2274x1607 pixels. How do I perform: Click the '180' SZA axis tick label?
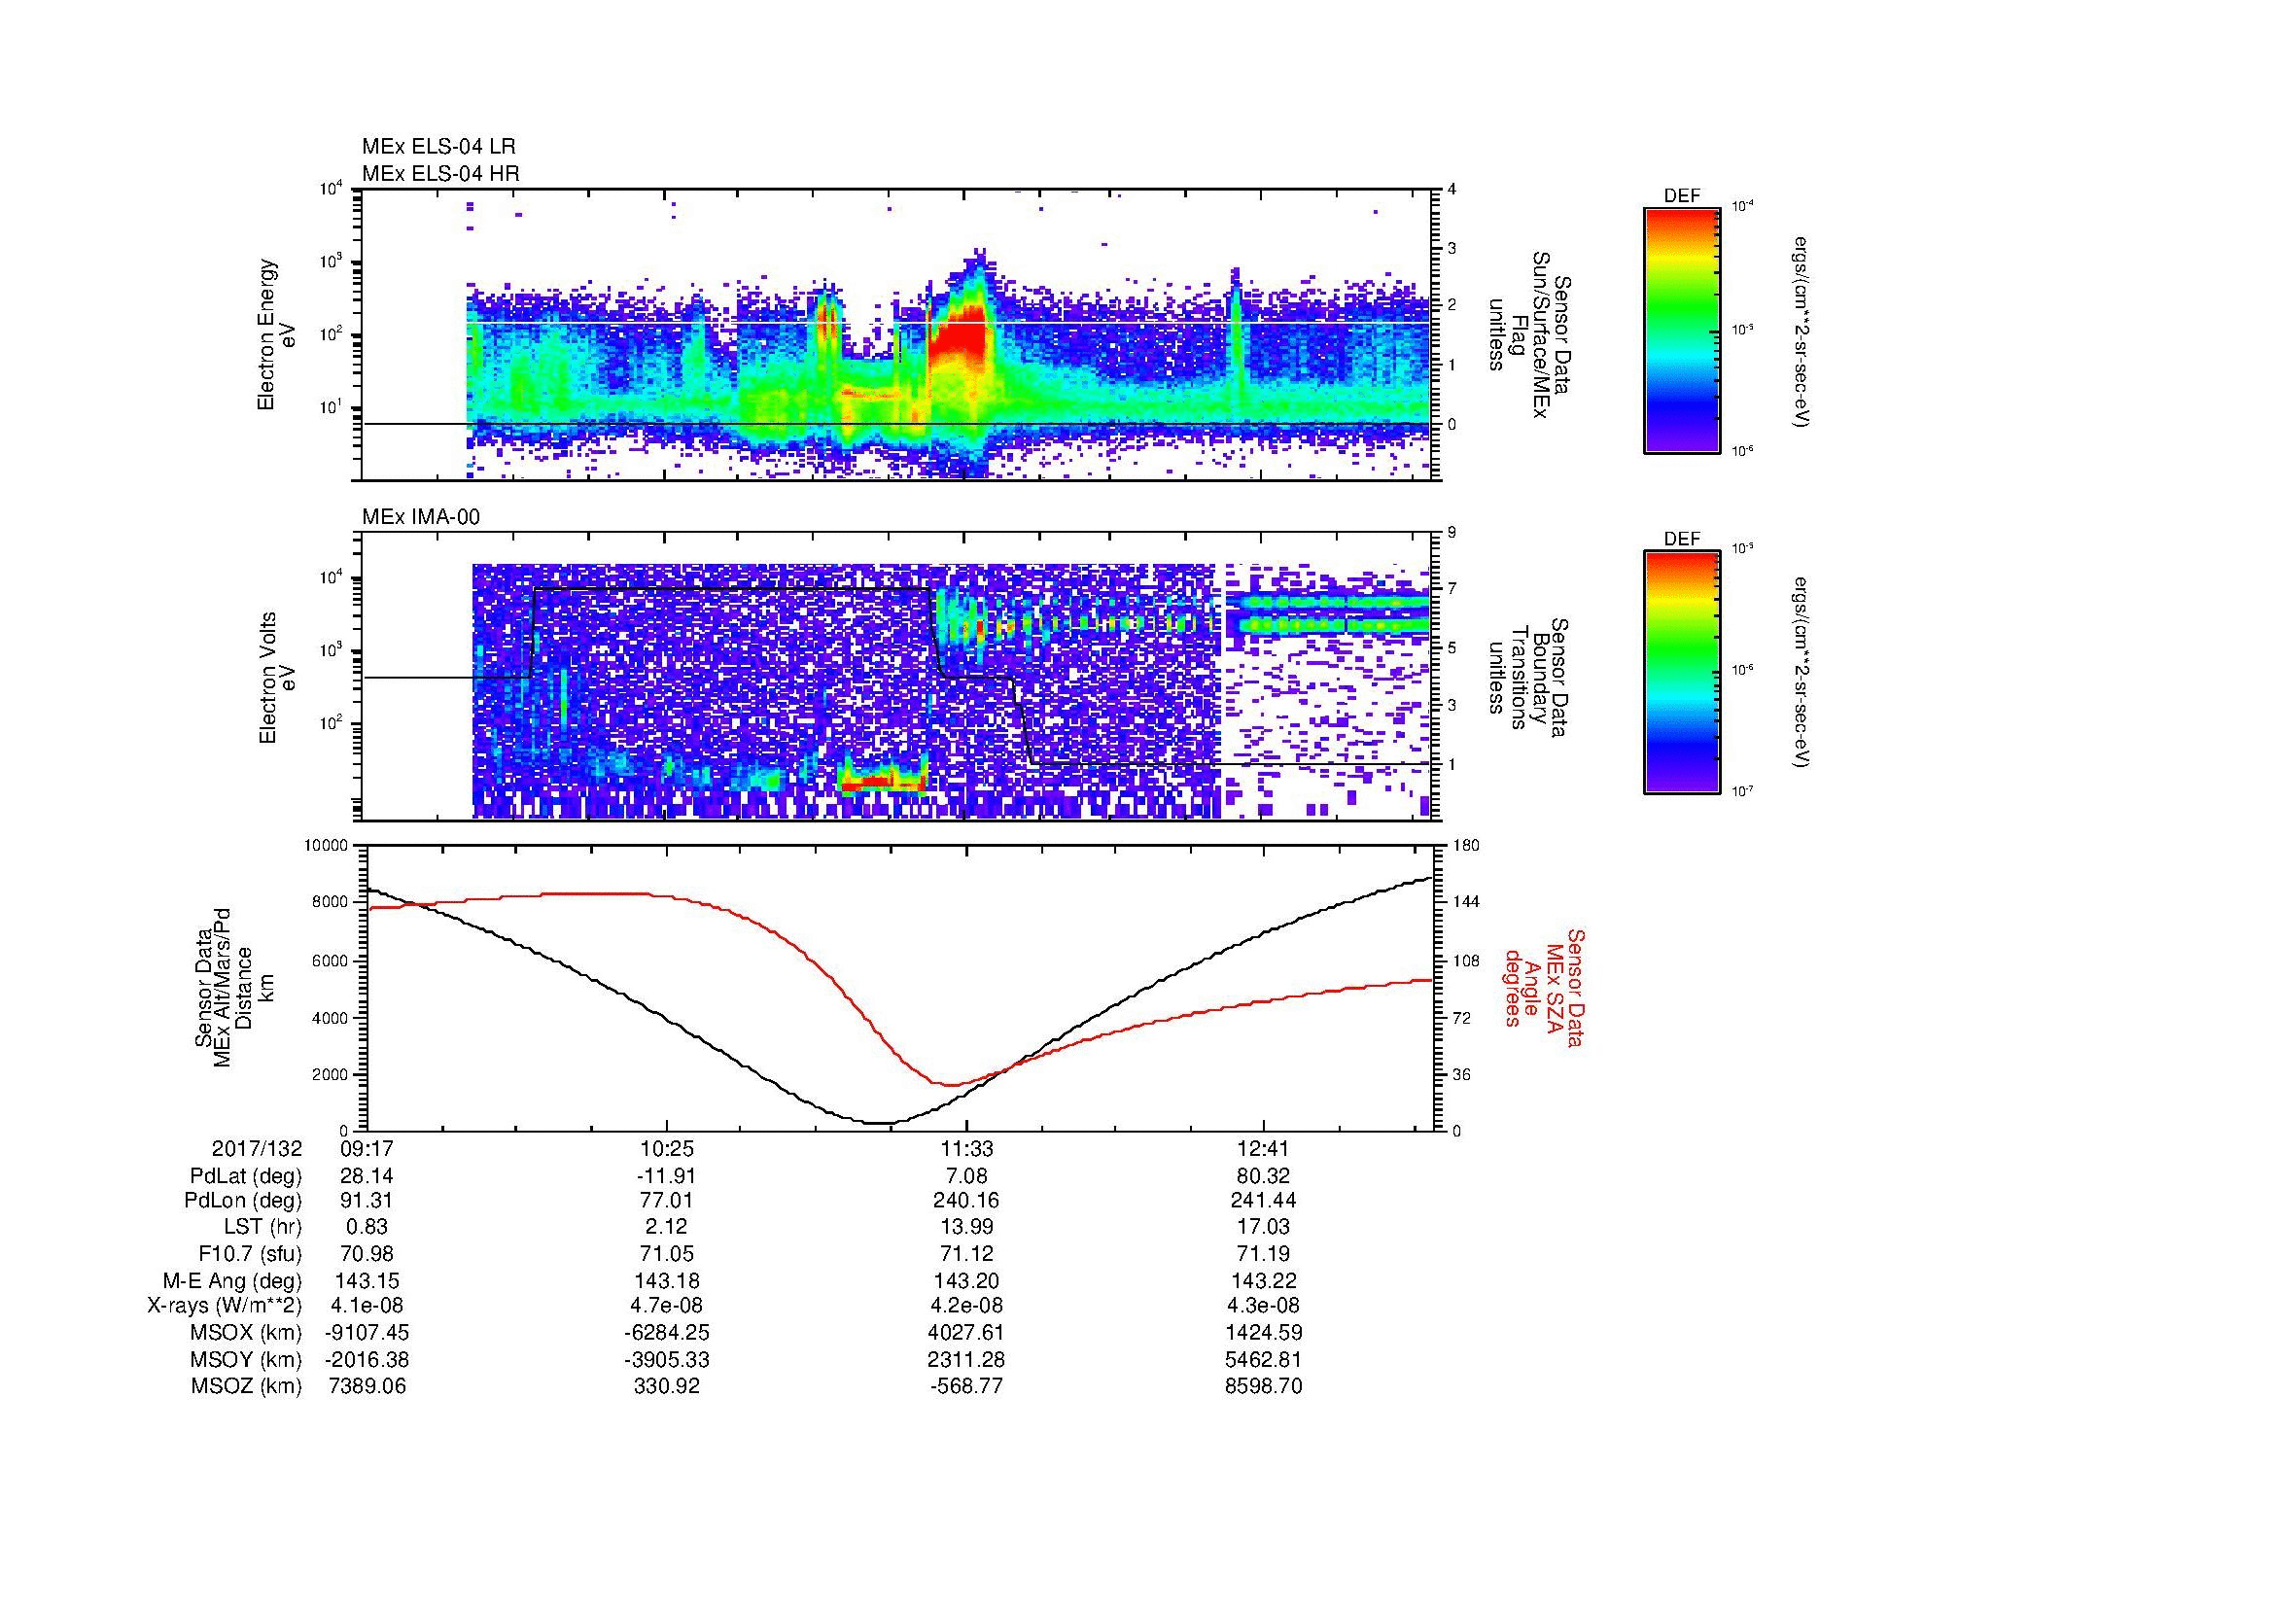[1464, 846]
